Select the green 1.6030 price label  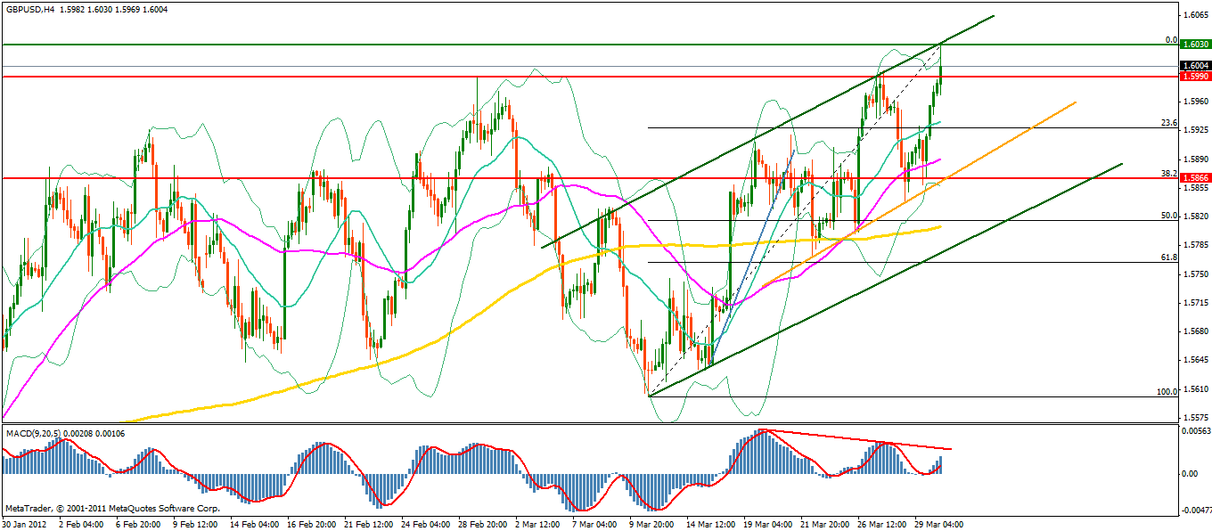1194,45
